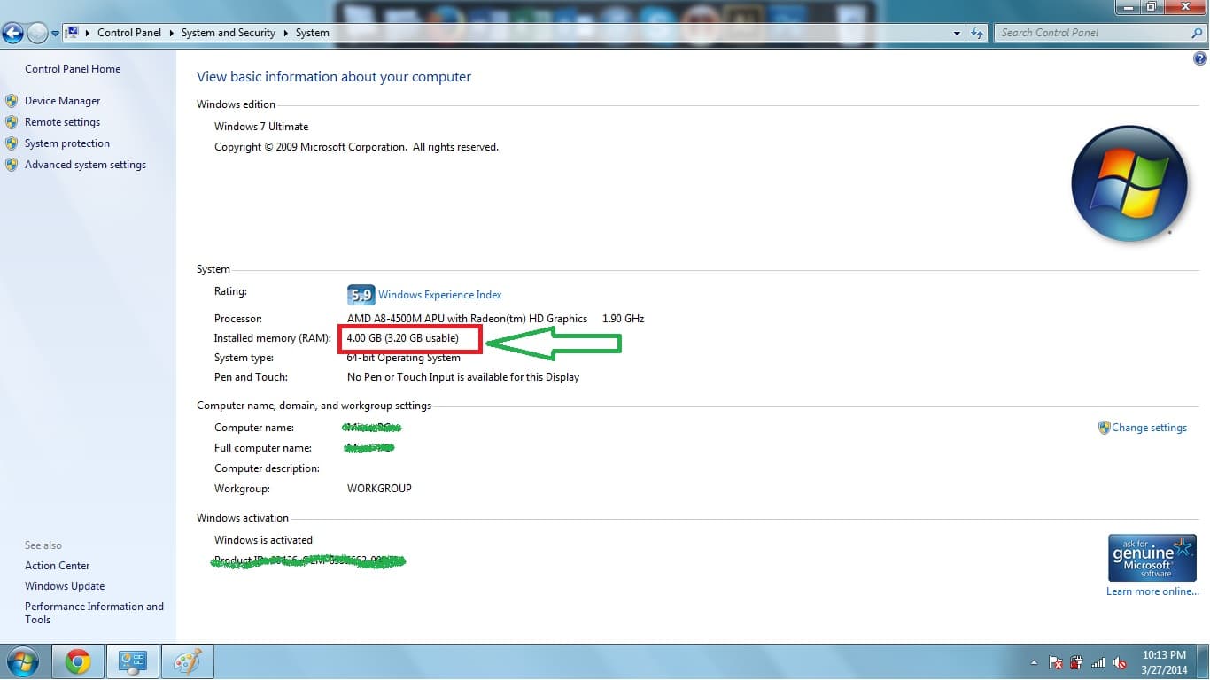Click the power plug tray icon
Viewport: 1210px width, 680px height.
[x=1077, y=662]
